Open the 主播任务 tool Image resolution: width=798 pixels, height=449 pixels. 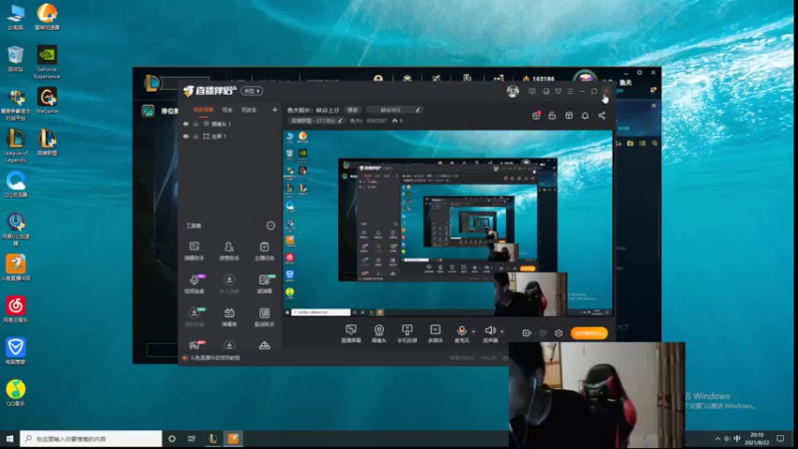[264, 251]
